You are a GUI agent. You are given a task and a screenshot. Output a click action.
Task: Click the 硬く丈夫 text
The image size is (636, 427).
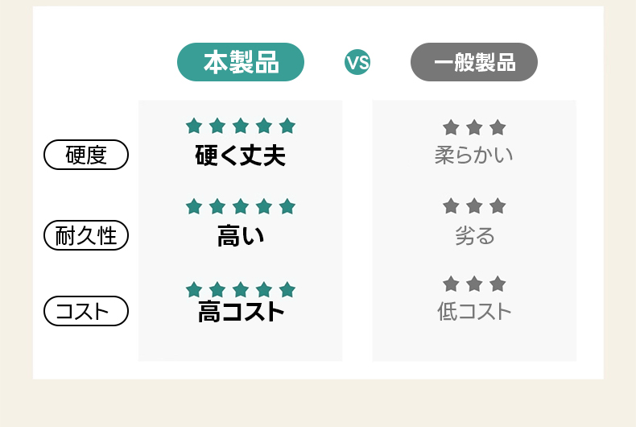pyautogui.click(x=240, y=155)
